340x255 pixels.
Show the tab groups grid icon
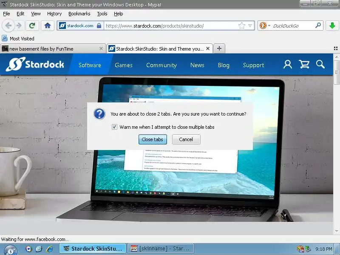(335, 48)
